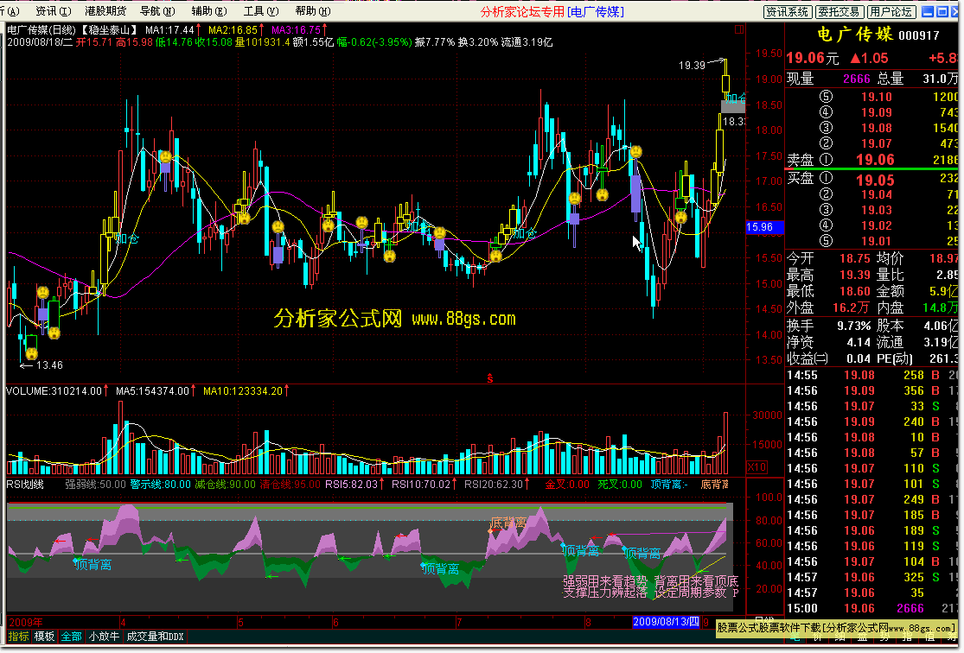Click buy level ⑤ price 19.01
Image resolution: width=964 pixels, height=653 pixels.
876,241
